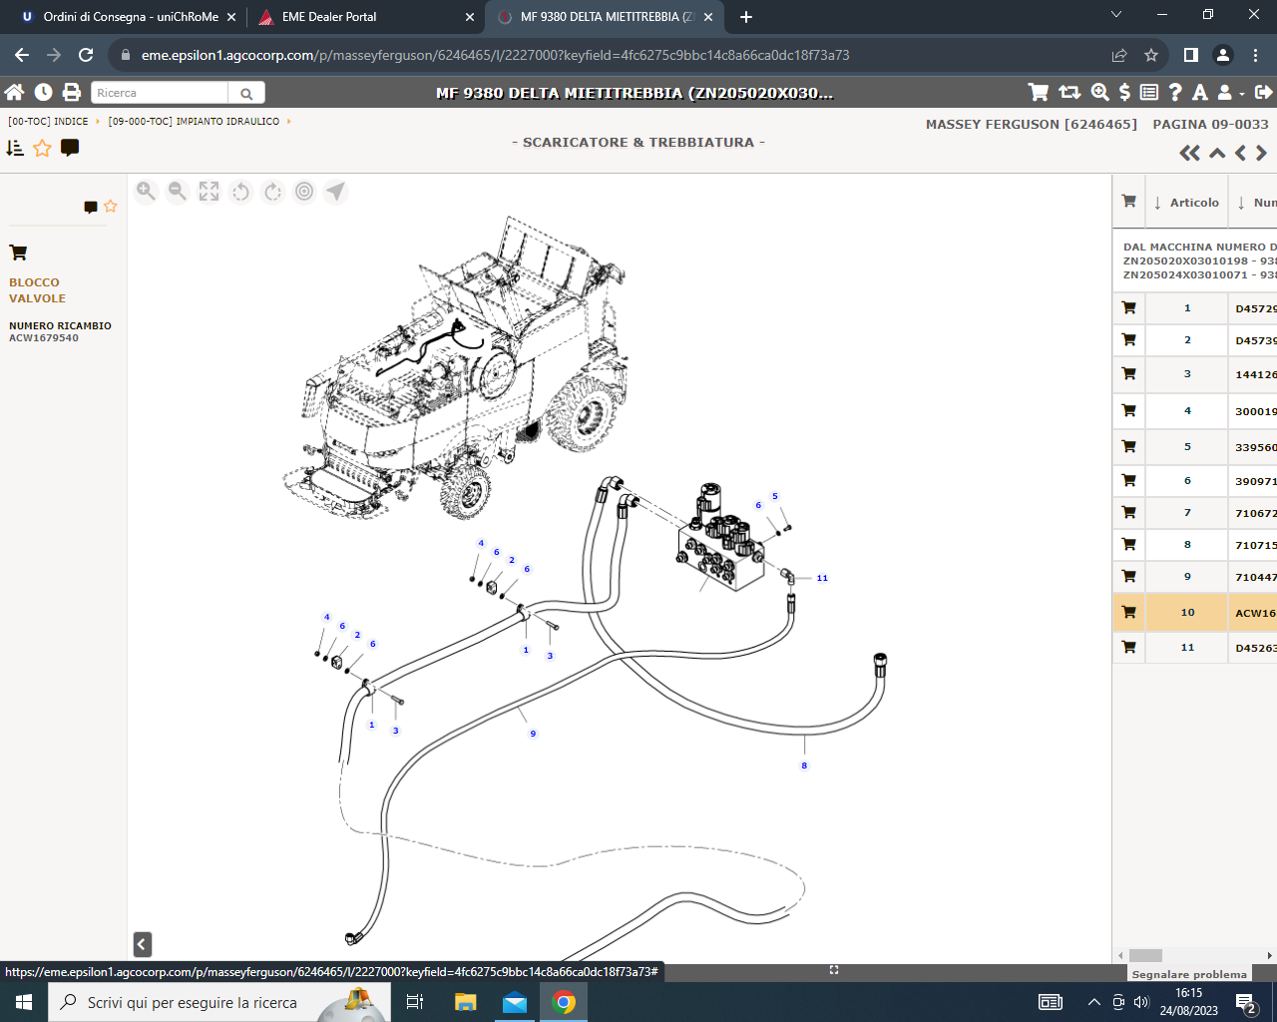Open the shopping cart in the header

coord(1039,92)
